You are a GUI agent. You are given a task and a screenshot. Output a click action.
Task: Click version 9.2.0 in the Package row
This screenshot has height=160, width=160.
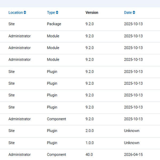pyautogui.click(x=90, y=24)
